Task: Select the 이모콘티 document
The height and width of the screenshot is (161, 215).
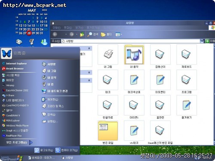Action: [160, 82]
